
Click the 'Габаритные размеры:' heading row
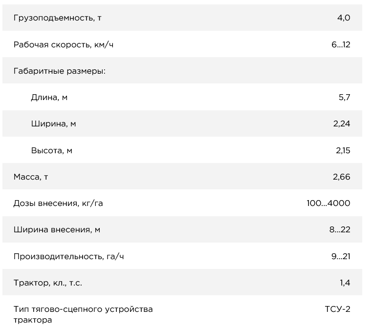click(60, 71)
